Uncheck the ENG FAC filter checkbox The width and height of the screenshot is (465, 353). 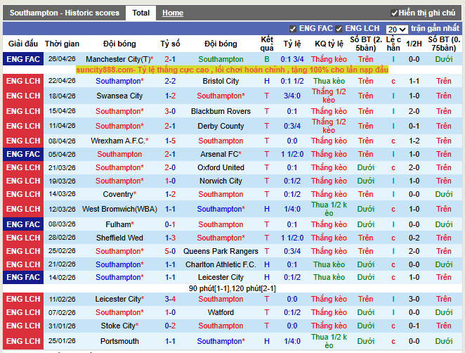(293, 29)
